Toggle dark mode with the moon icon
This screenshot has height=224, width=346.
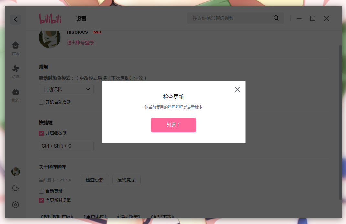[x=16, y=188]
